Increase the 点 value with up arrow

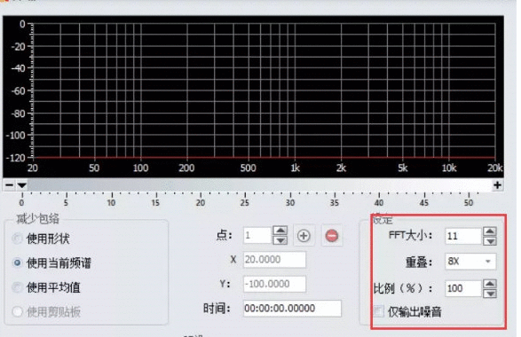[x=280, y=231]
